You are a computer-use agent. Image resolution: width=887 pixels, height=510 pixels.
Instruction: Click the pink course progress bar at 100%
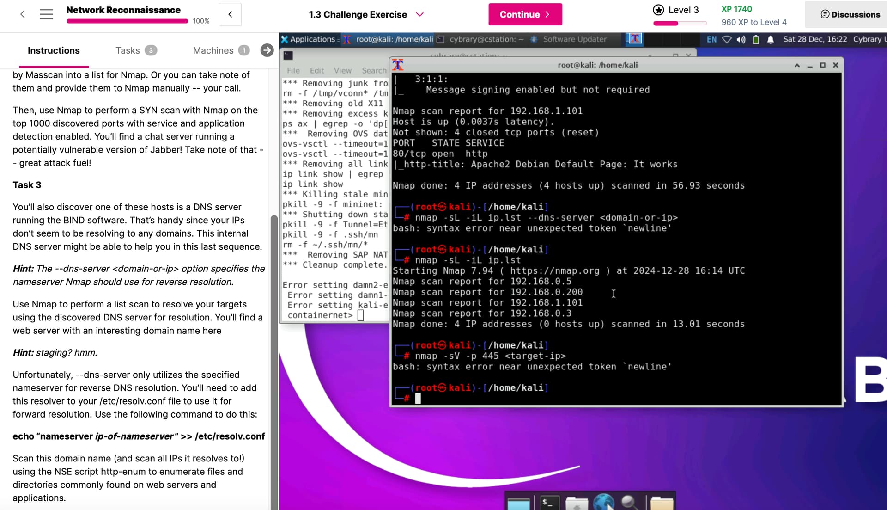(x=126, y=20)
